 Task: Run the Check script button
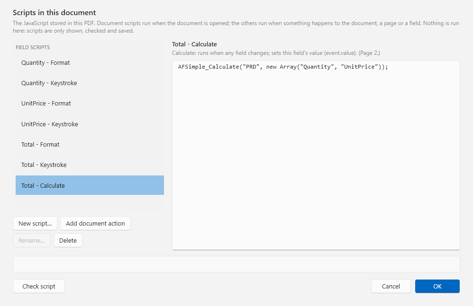click(x=38, y=286)
